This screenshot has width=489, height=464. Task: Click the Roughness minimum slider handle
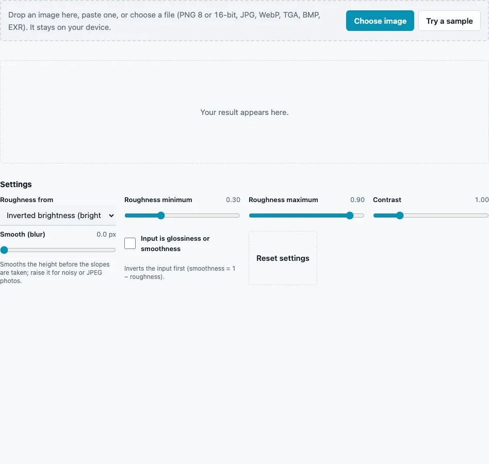pyautogui.click(x=161, y=216)
